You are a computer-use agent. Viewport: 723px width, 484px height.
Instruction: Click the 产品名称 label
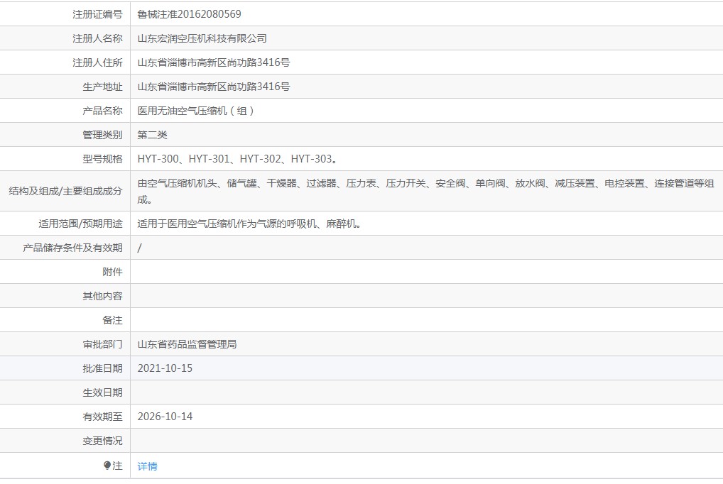pos(102,111)
